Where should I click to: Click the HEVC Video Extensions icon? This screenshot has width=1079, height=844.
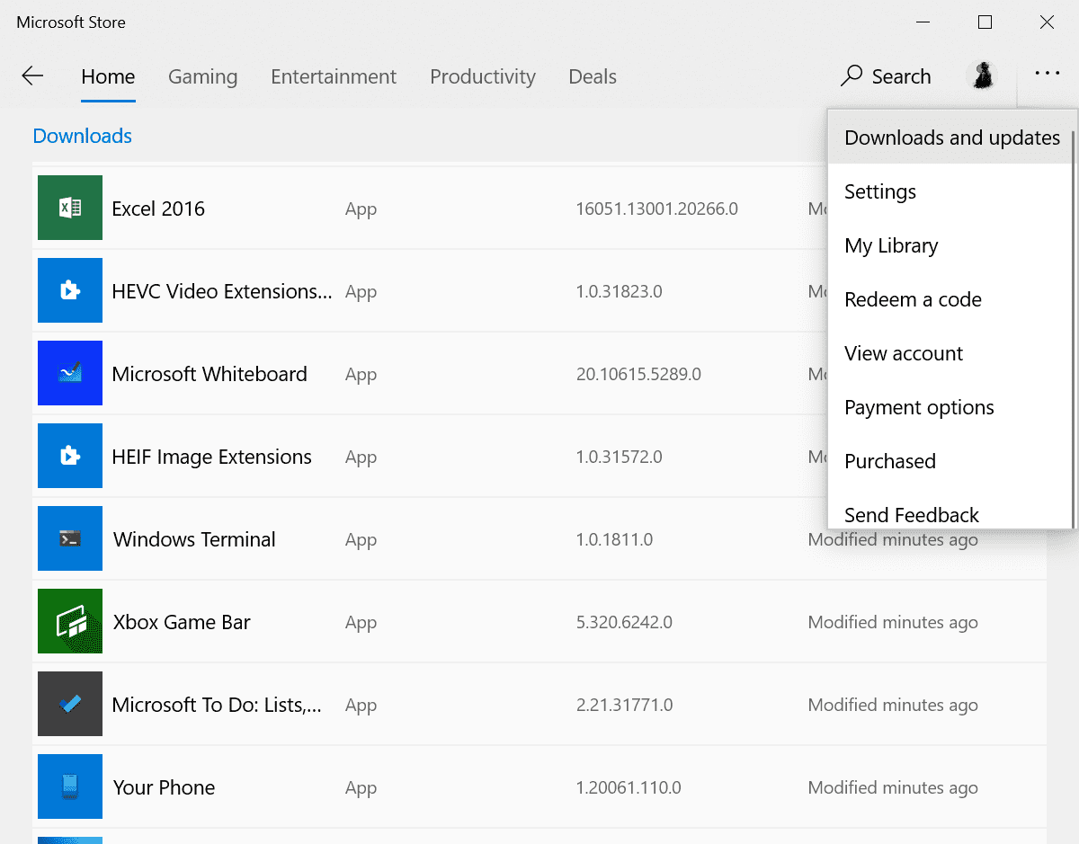click(x=70, y=290)
